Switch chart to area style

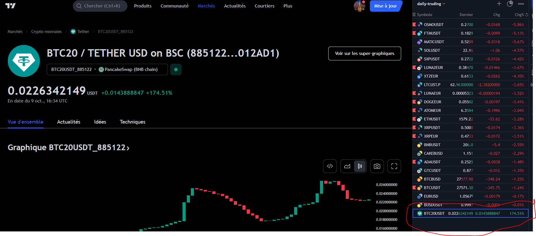tap(347, 166)
